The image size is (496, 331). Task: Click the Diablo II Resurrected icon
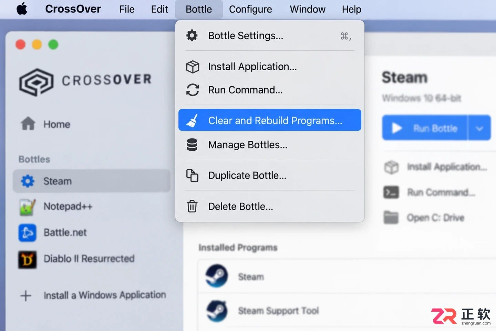[27, 259]
